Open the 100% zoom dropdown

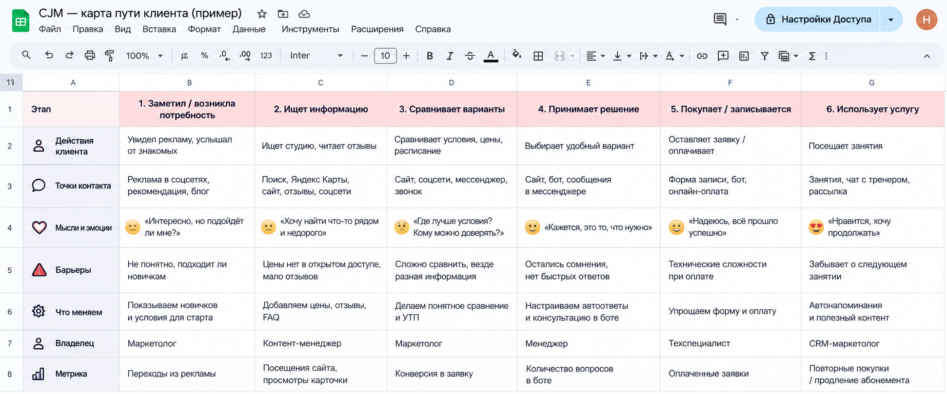(x=144, y=56)
